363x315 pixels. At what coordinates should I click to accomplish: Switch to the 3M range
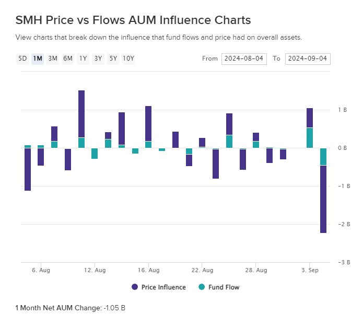click(x=53, y=59)
